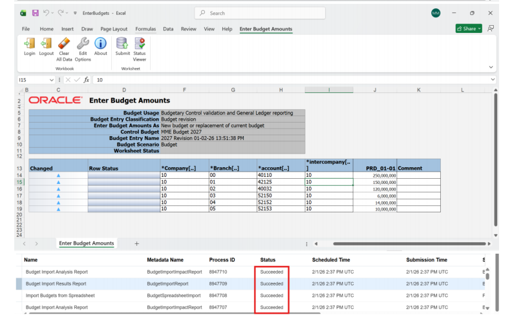Click the Save icon in title bar
This screenshot has height=335, width=512.
(35, 13)
